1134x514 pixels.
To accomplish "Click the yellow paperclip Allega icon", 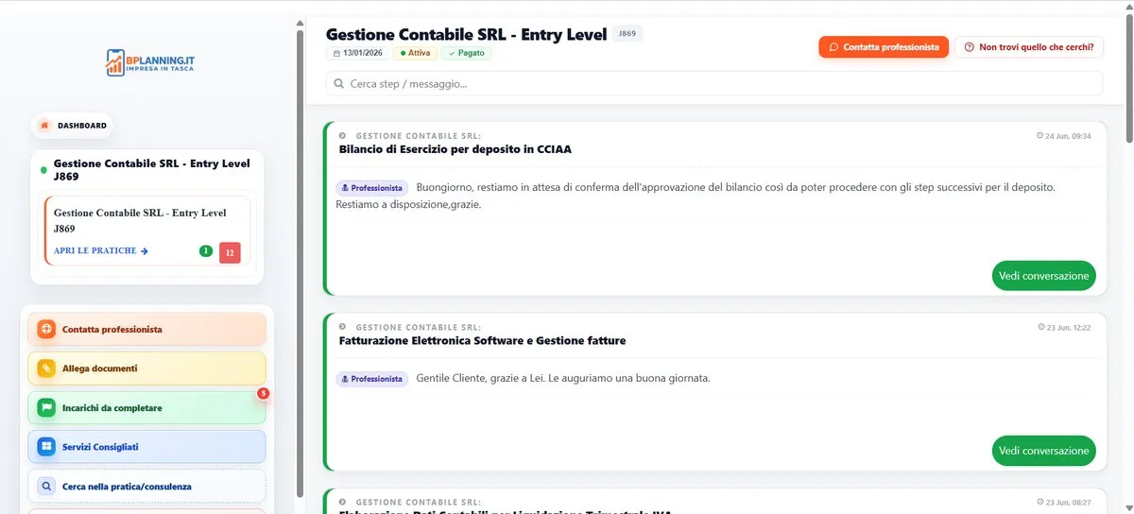I will (x=46, y=368).
